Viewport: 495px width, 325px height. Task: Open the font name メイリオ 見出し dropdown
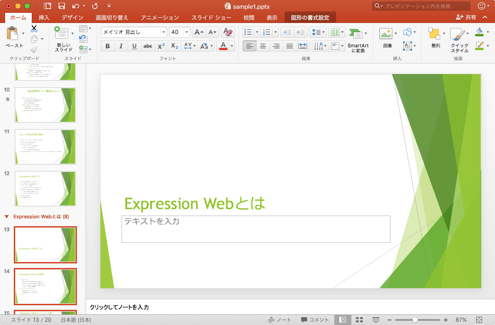pyautogui.click(x=163, y=32)
